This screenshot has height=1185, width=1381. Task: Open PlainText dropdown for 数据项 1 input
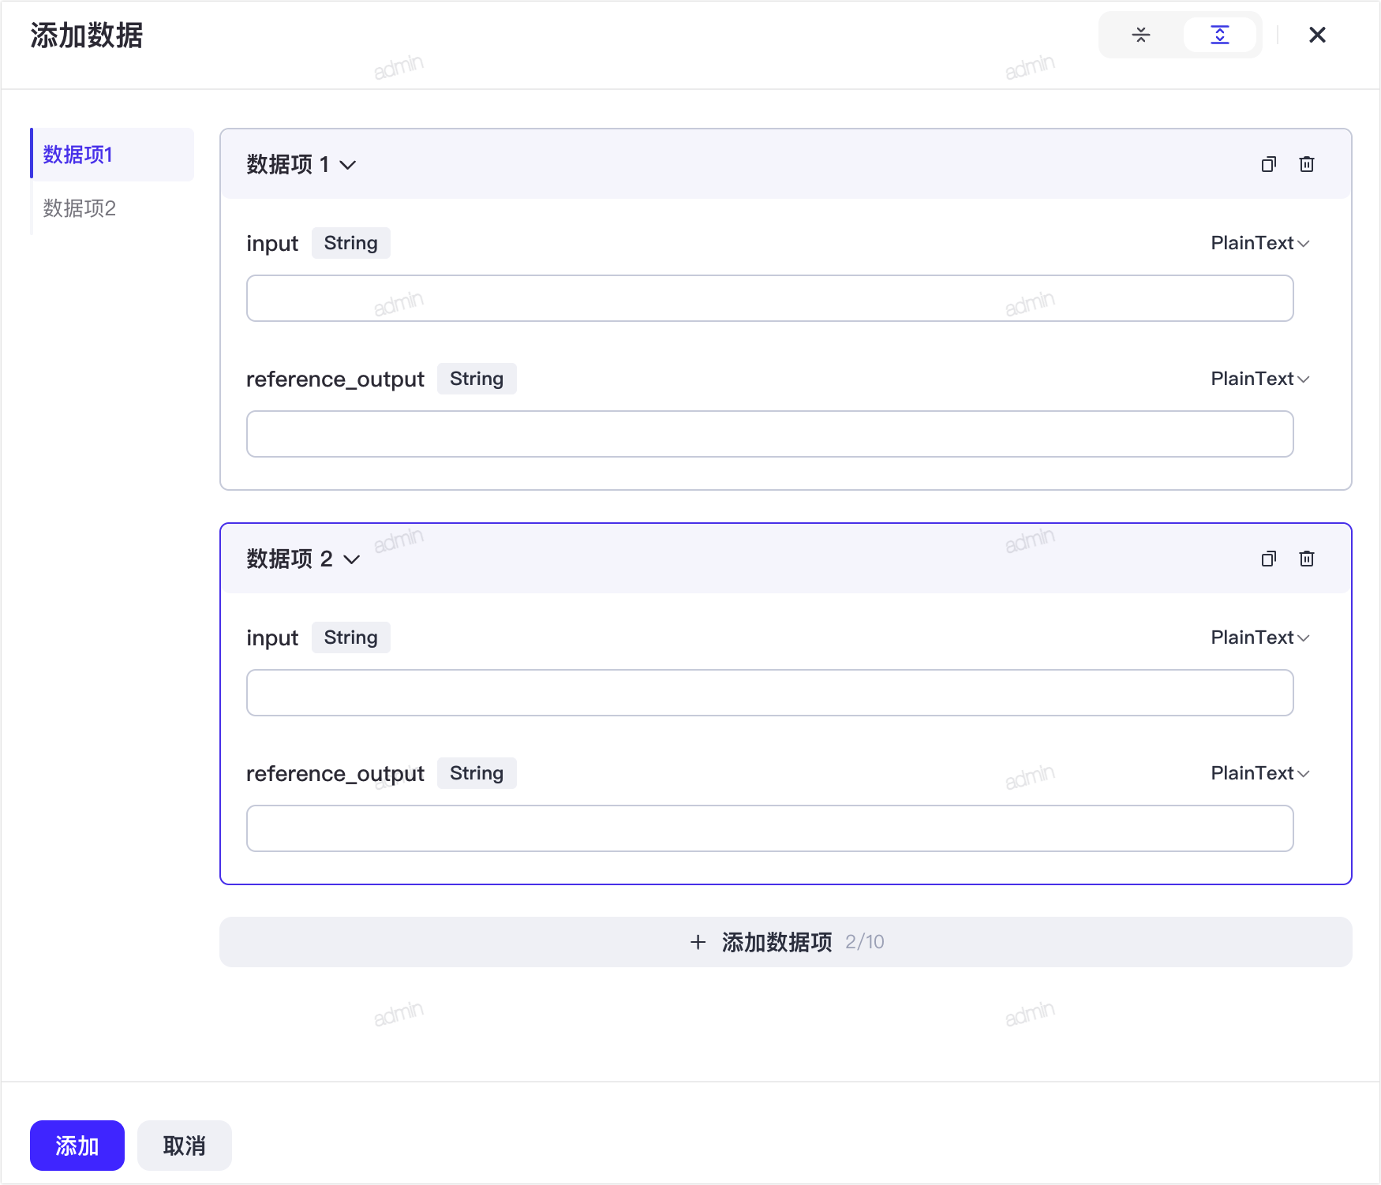(1260, 243)
